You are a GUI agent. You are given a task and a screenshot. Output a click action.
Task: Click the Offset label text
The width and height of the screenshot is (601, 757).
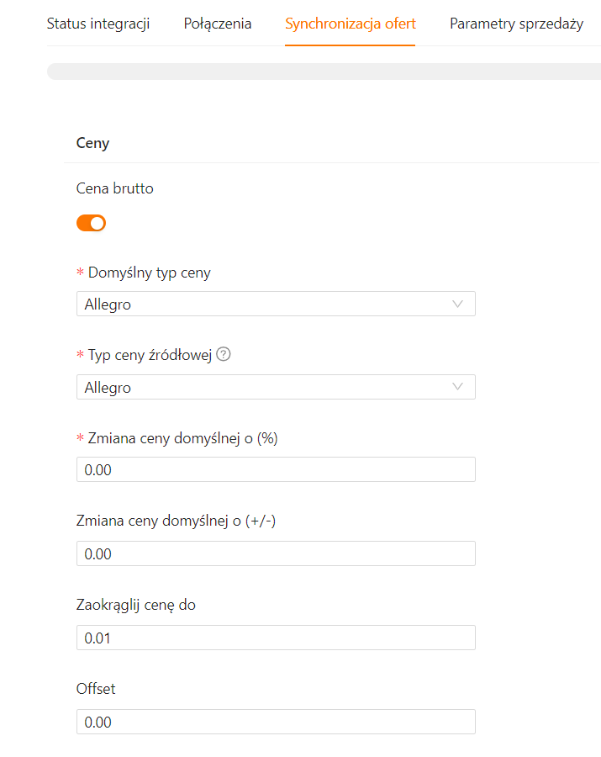point(96,689)
